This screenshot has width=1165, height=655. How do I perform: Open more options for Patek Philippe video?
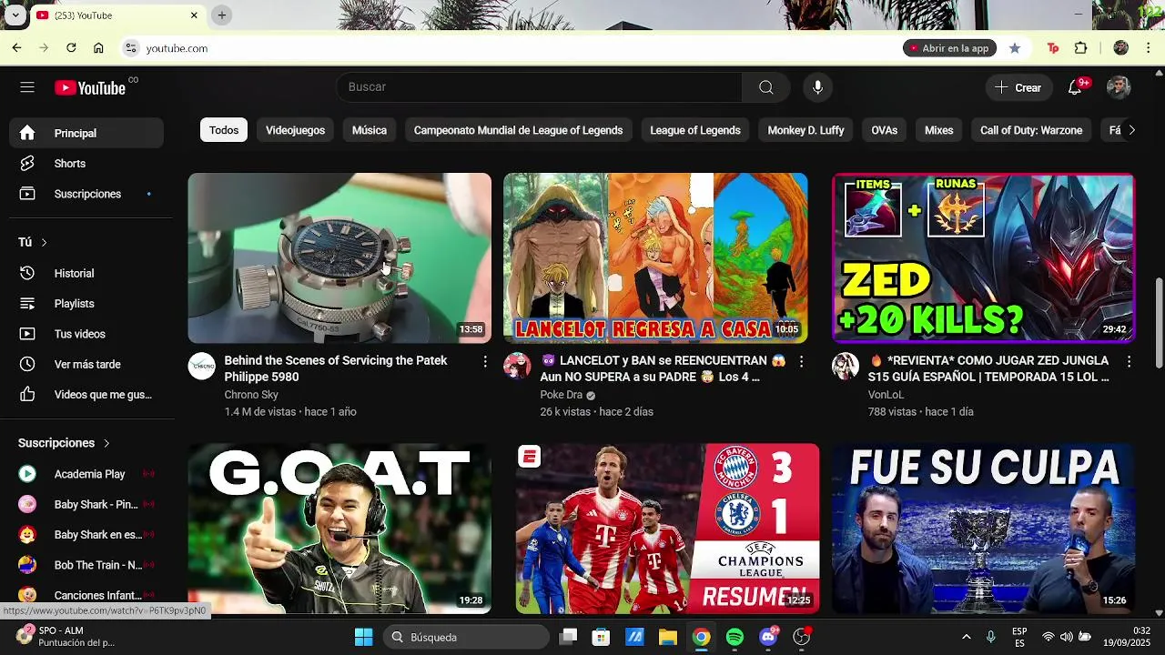[485, 361]
